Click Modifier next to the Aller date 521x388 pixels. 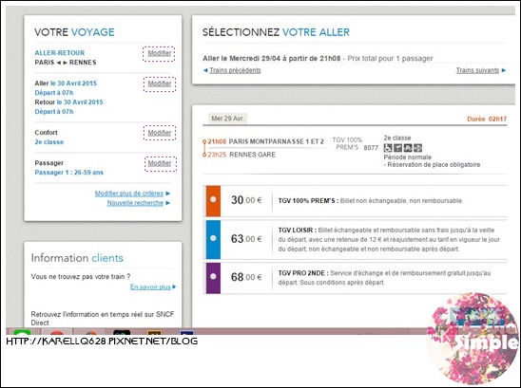(x=160, y=83)
